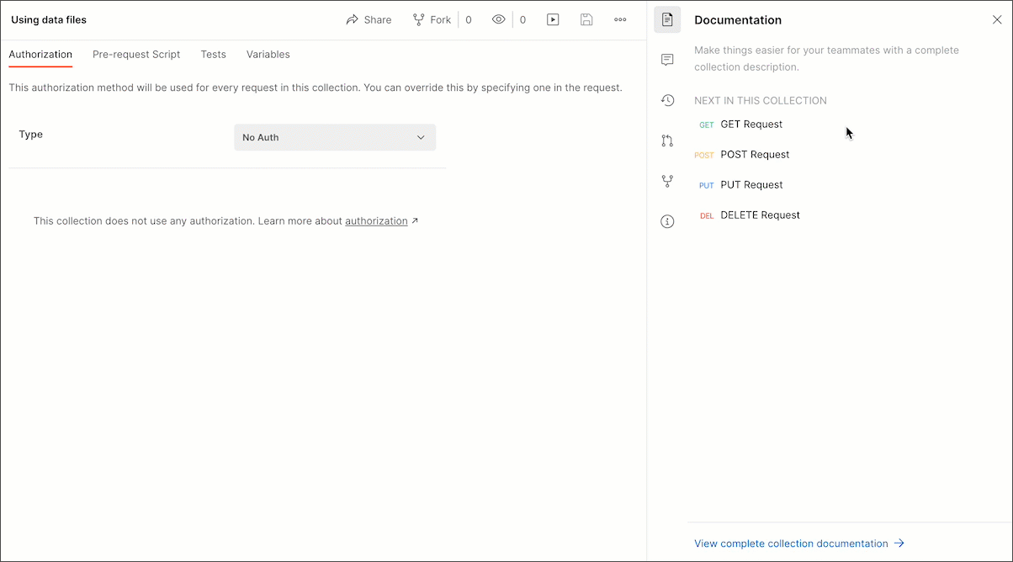Close the Documentation panel

(997, 19)
